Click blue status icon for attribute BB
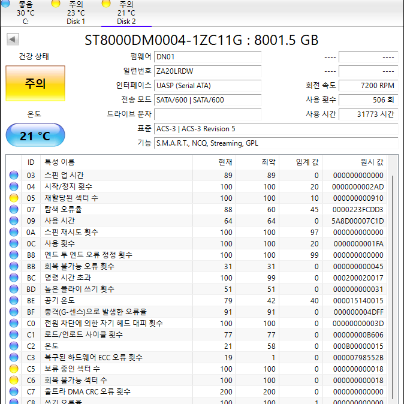 (14, 266)
